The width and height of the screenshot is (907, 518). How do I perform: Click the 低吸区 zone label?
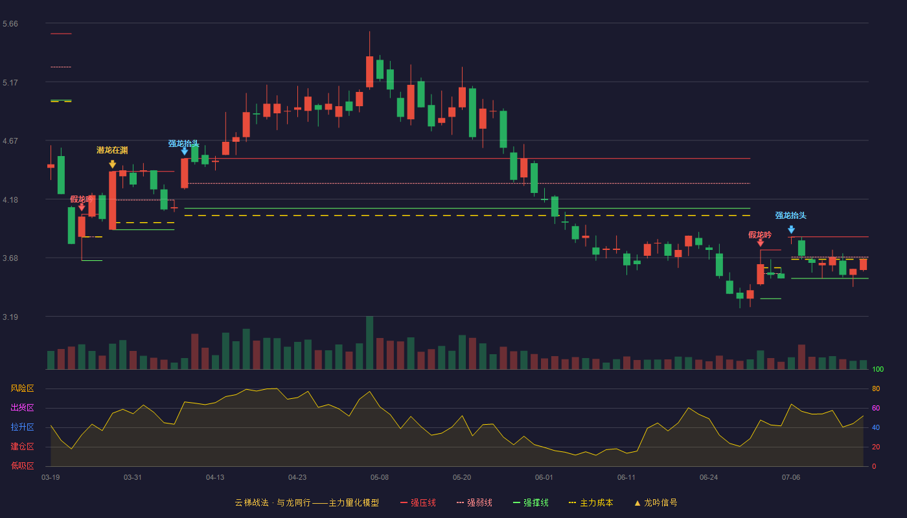pyautogui.click(x=22, y=466)
